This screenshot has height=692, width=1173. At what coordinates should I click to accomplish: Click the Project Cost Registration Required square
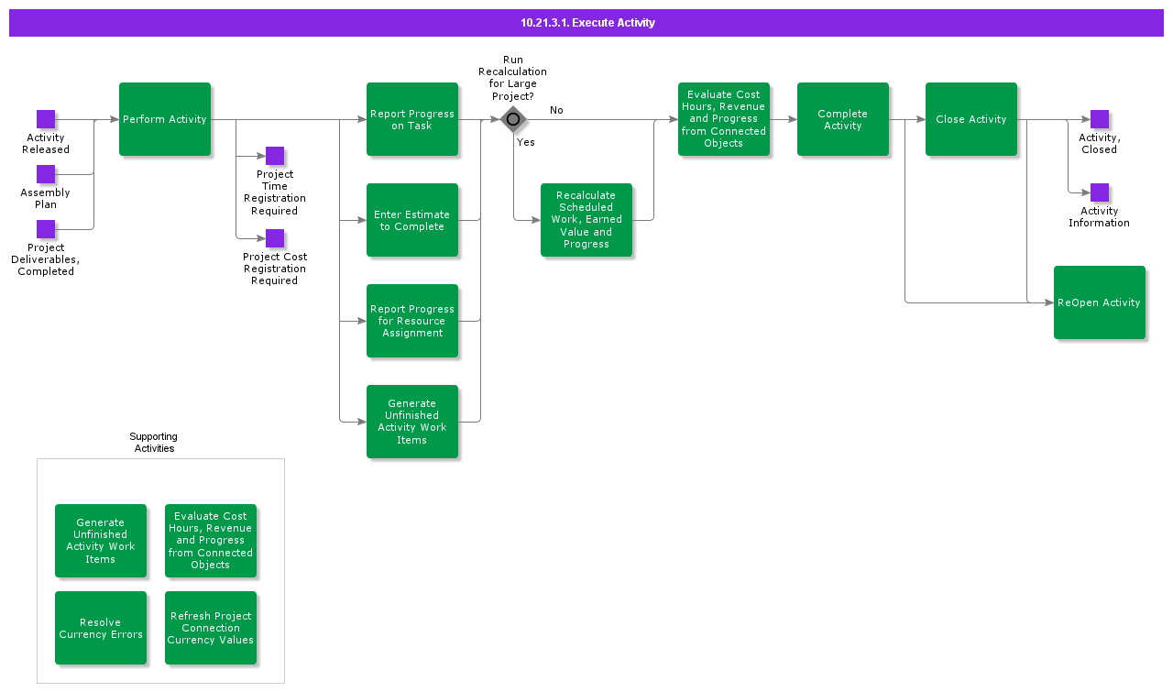point(275,238)
